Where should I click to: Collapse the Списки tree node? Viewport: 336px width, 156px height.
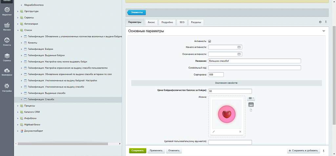pyautogui.click(x=18, y=30)
